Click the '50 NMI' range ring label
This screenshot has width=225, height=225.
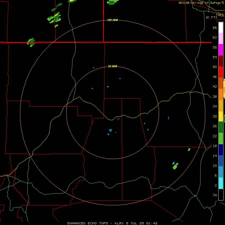(x=112, y=66)
